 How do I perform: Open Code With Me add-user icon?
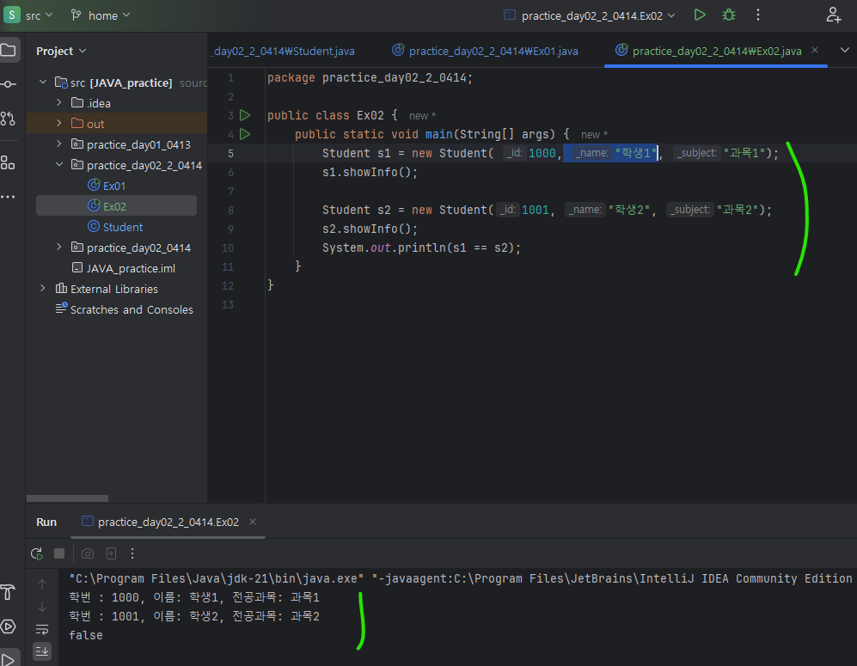[x=833, y=15]
